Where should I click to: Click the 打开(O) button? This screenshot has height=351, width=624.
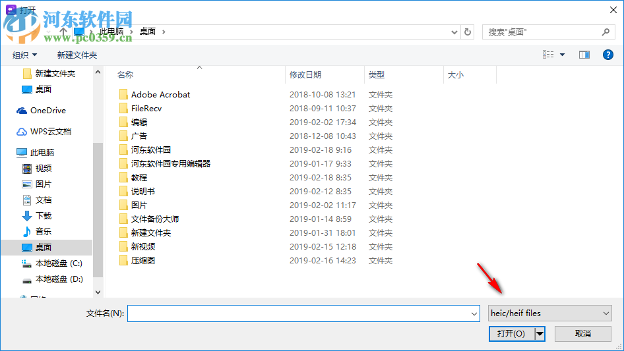click(511, 334)
